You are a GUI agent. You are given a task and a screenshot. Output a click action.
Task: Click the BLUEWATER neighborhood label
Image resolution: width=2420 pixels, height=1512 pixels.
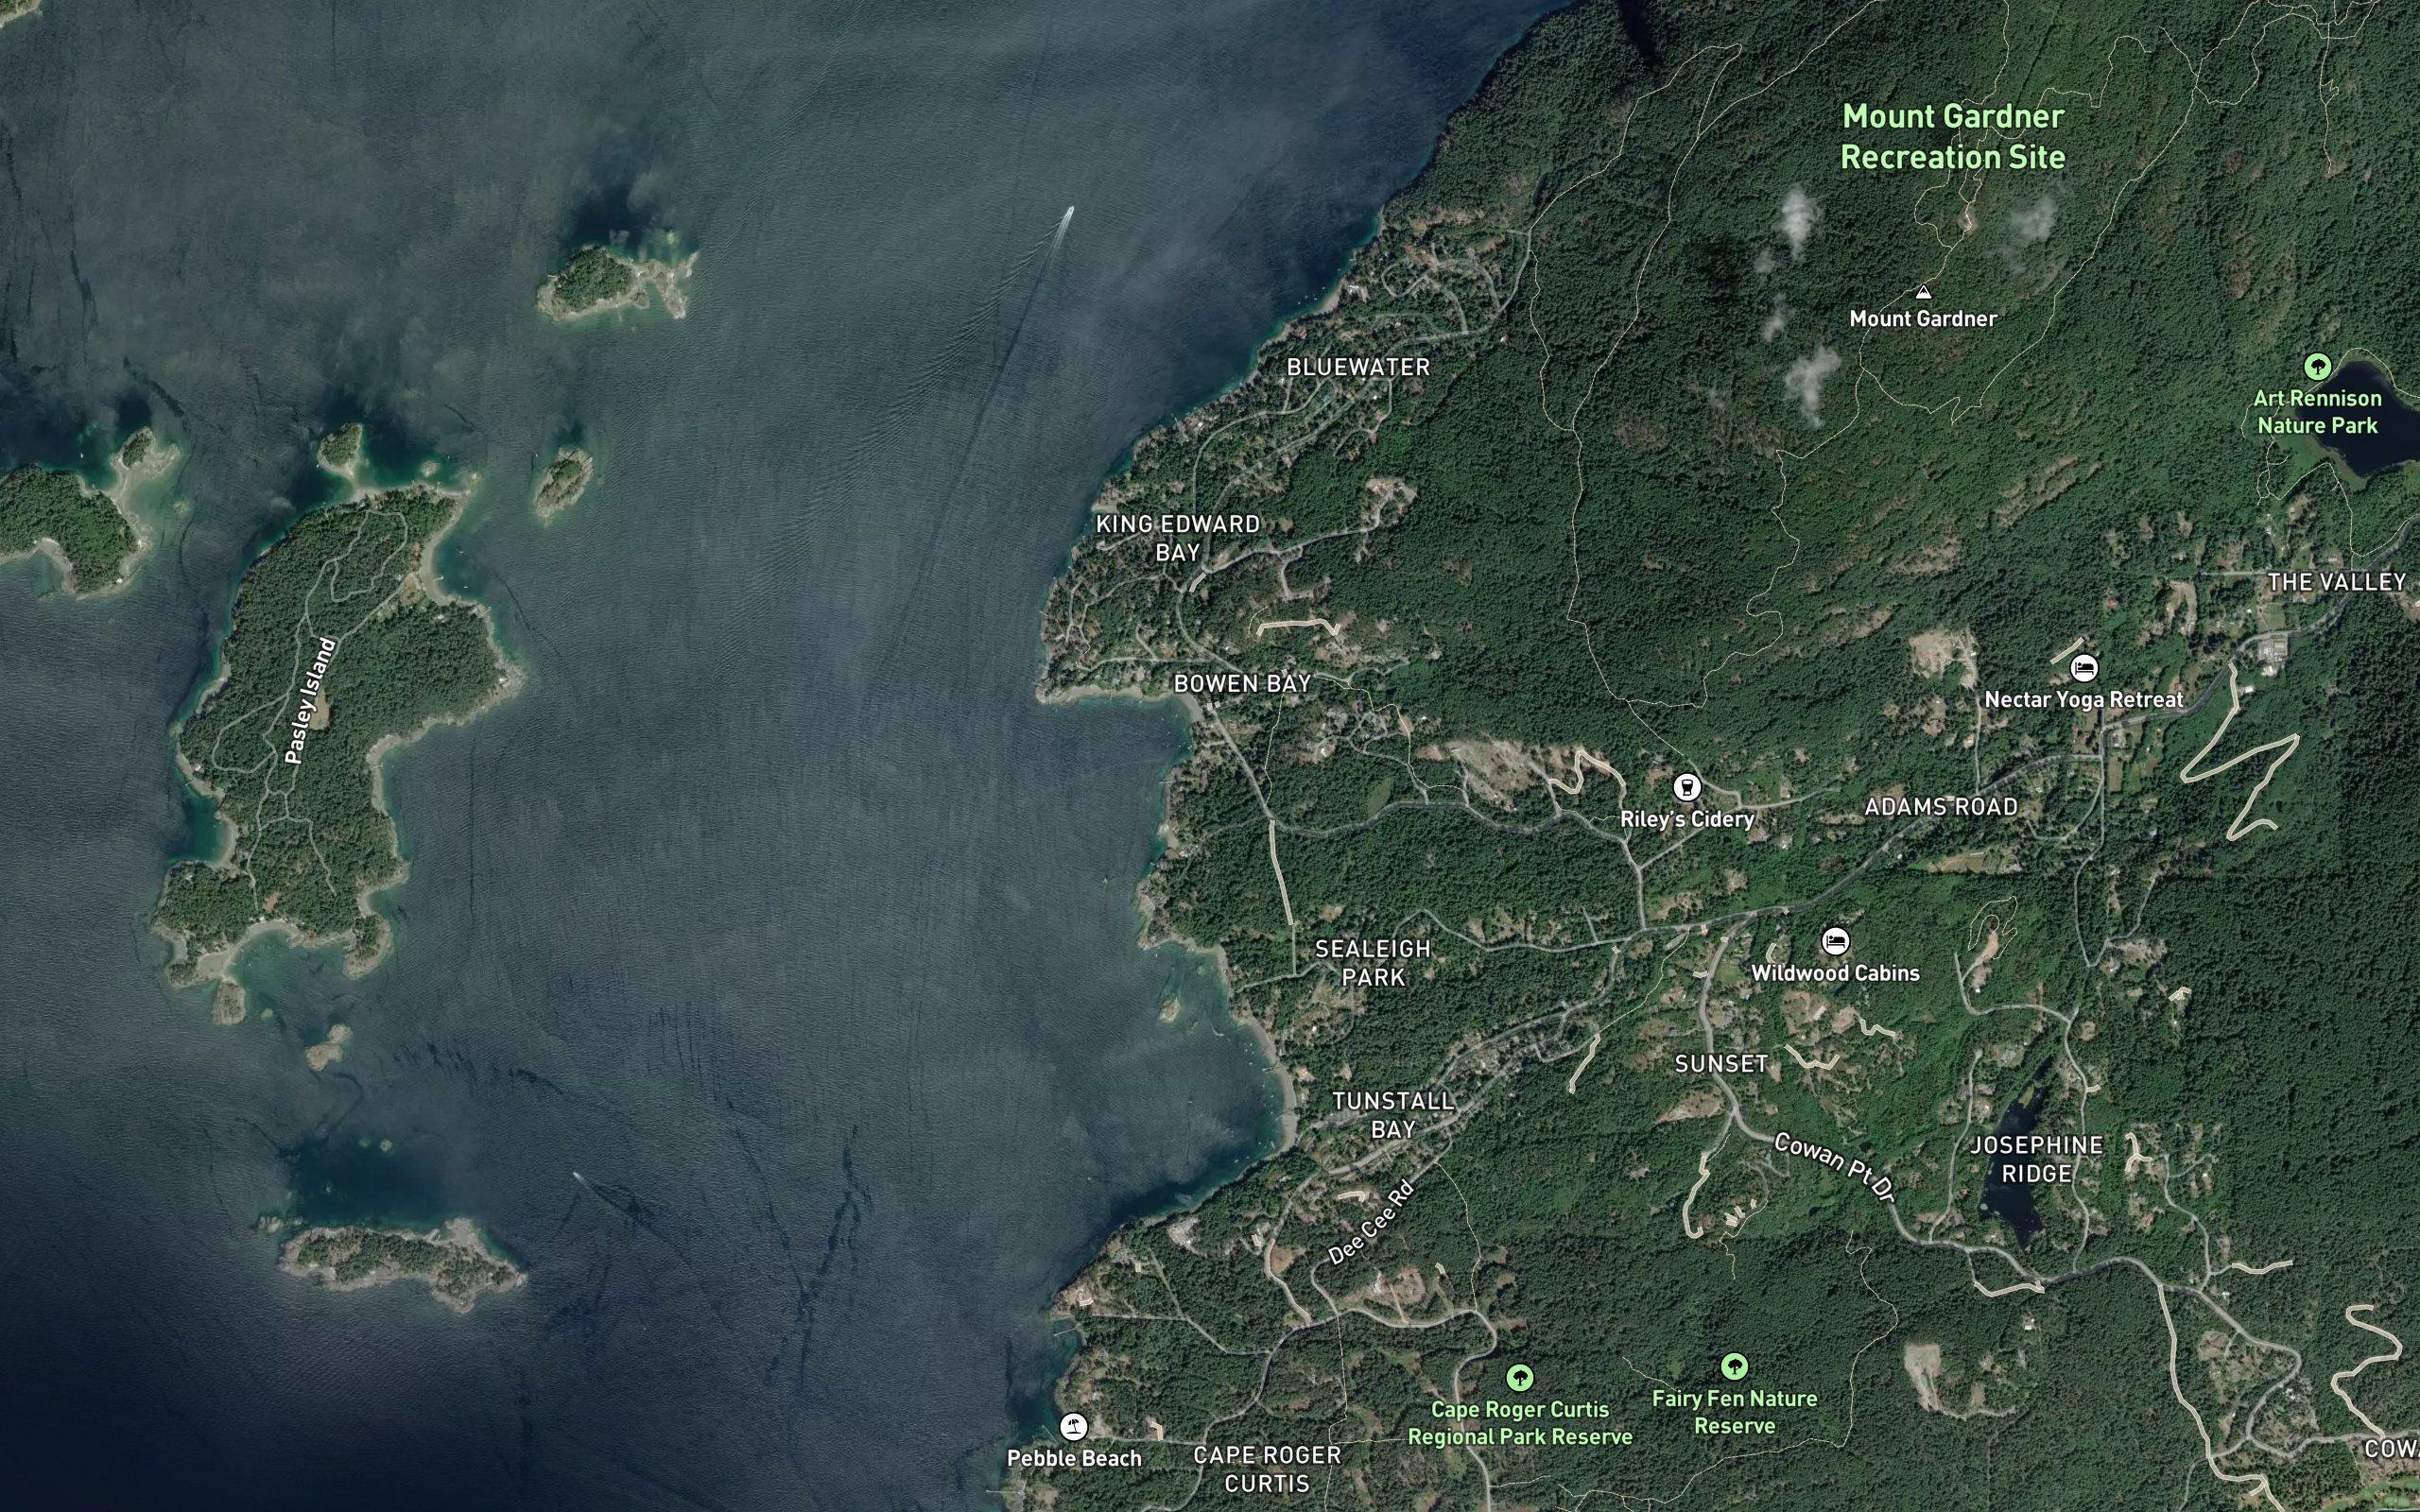coord(1358,367)
